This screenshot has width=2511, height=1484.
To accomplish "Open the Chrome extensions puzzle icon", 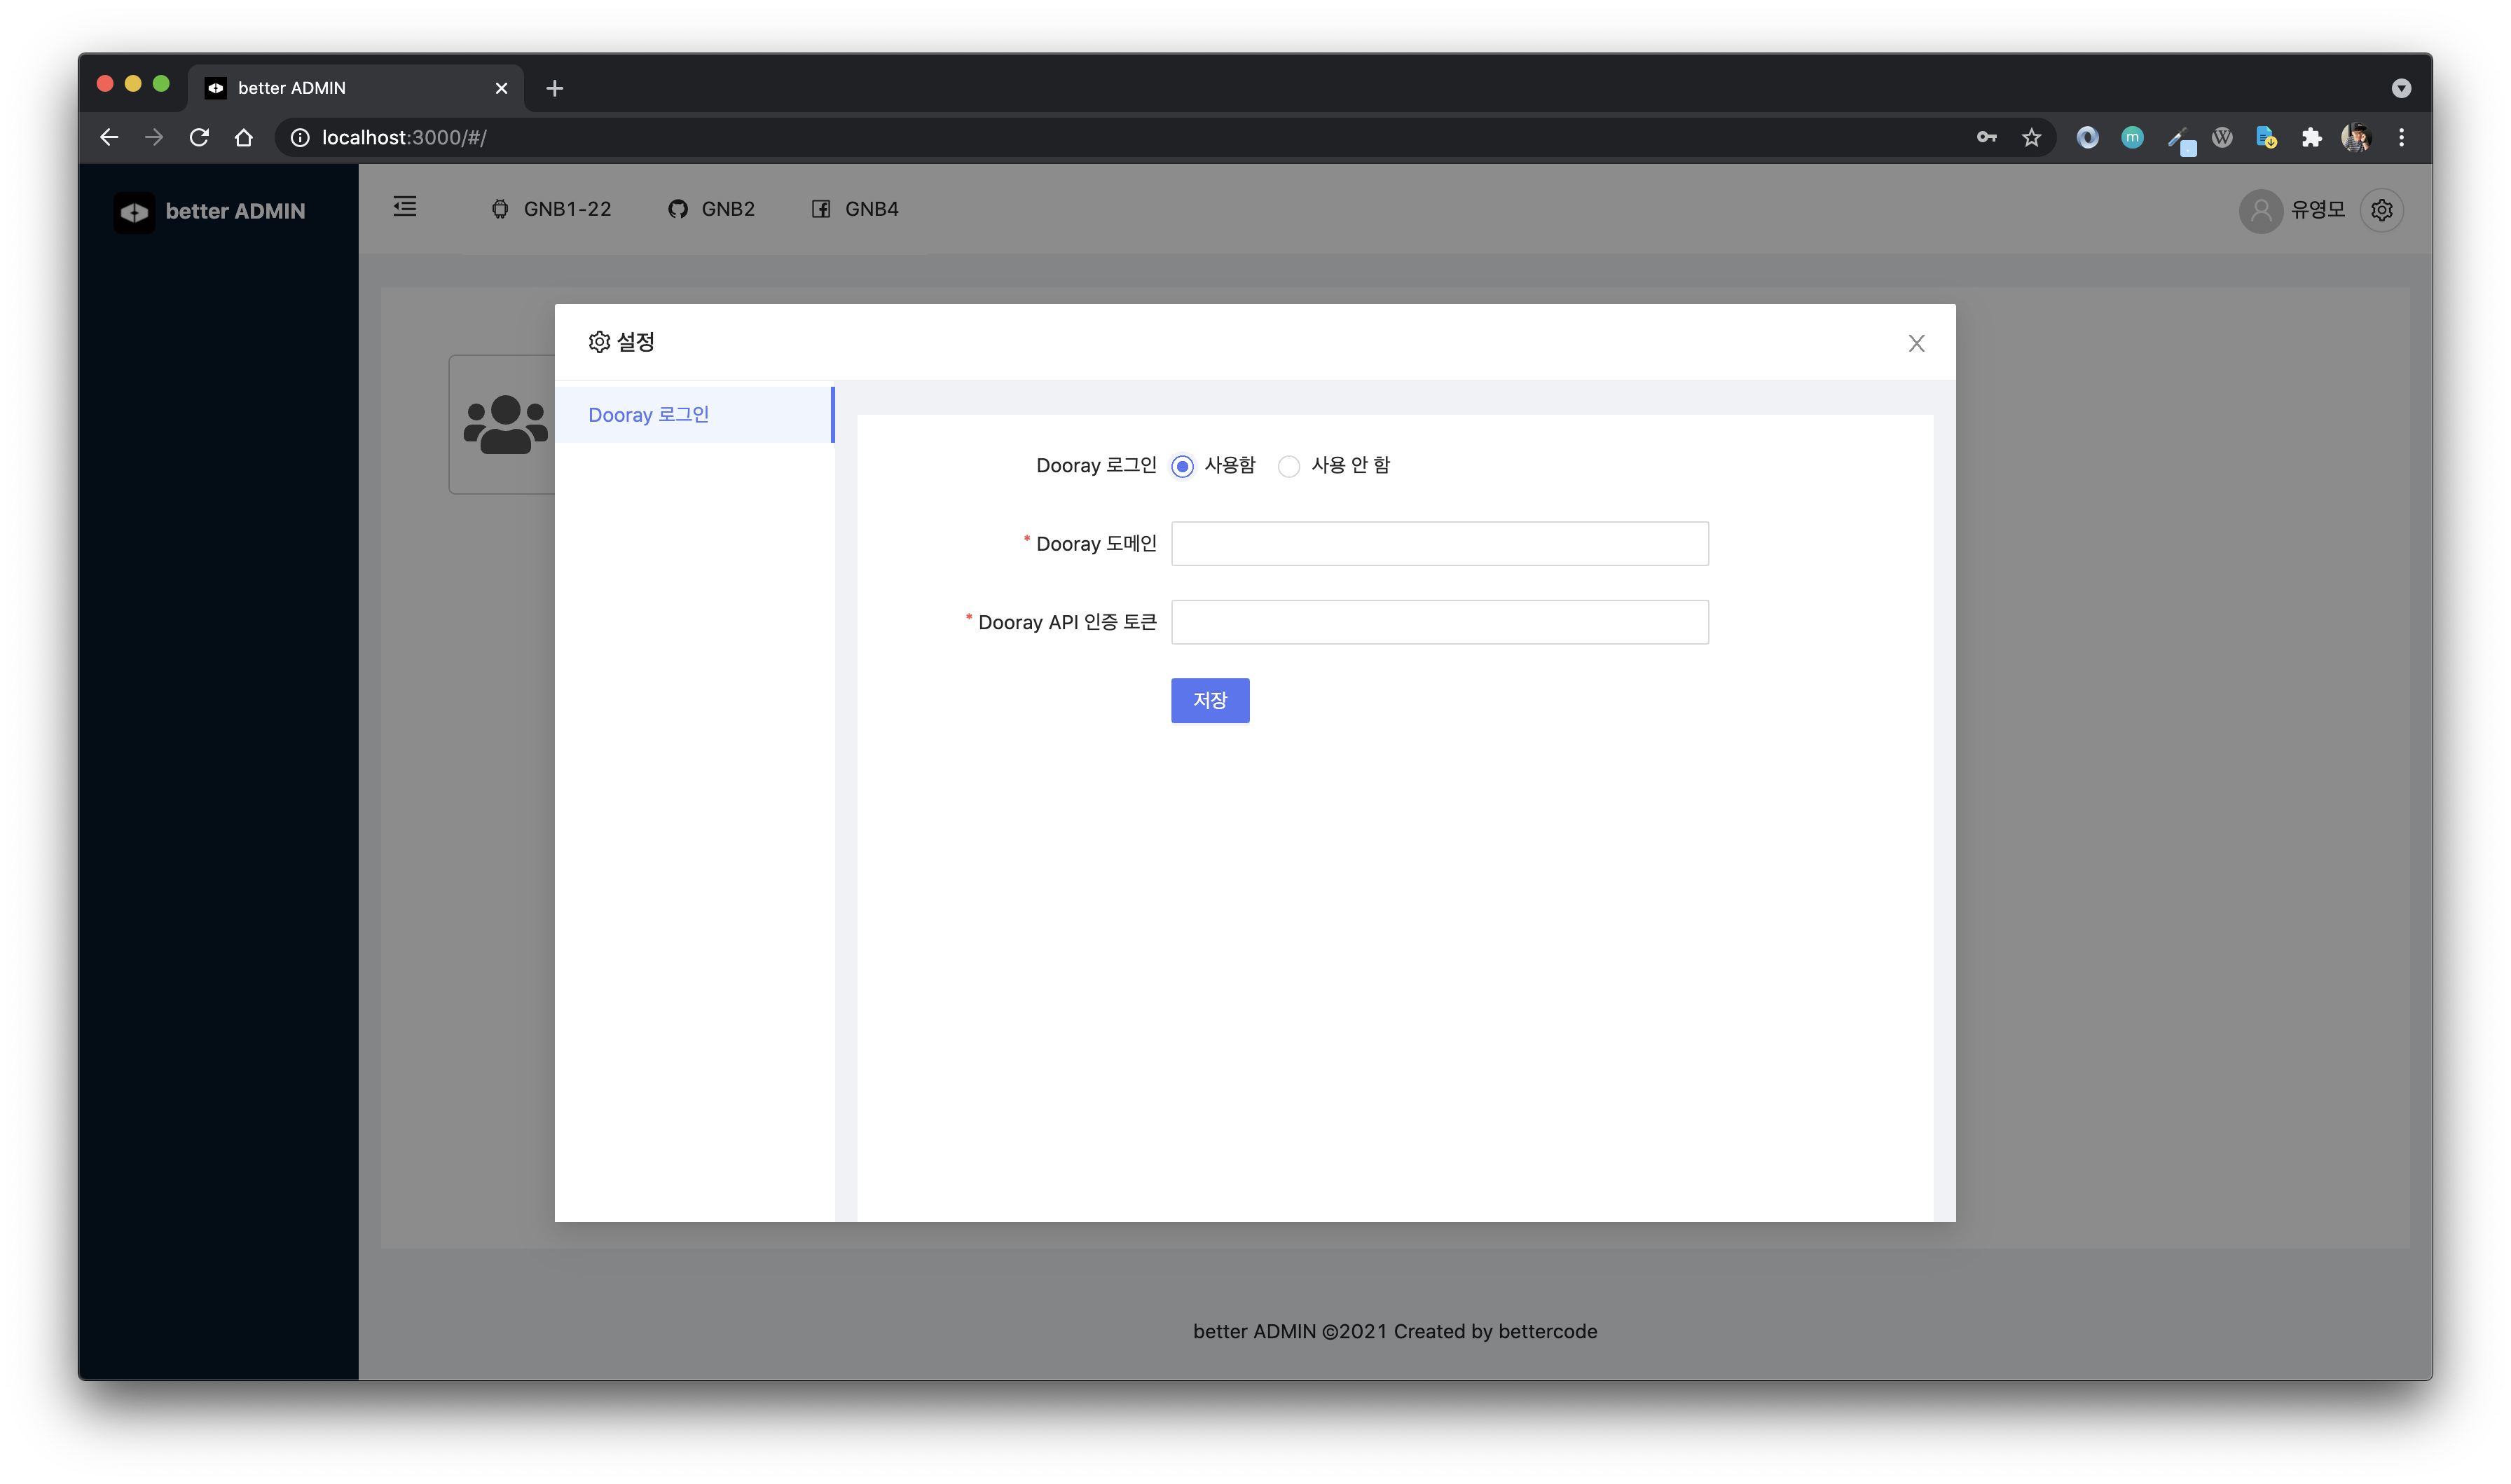I will tap(2312, 137).
